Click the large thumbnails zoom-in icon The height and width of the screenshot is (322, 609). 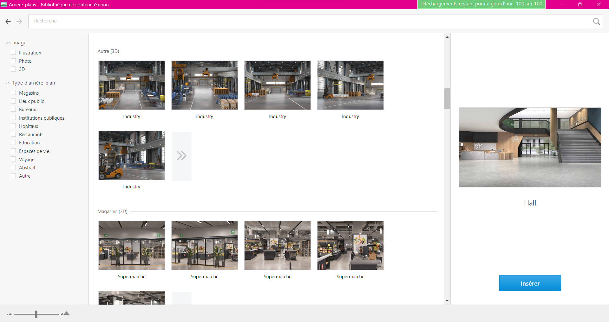coord(65,313)
